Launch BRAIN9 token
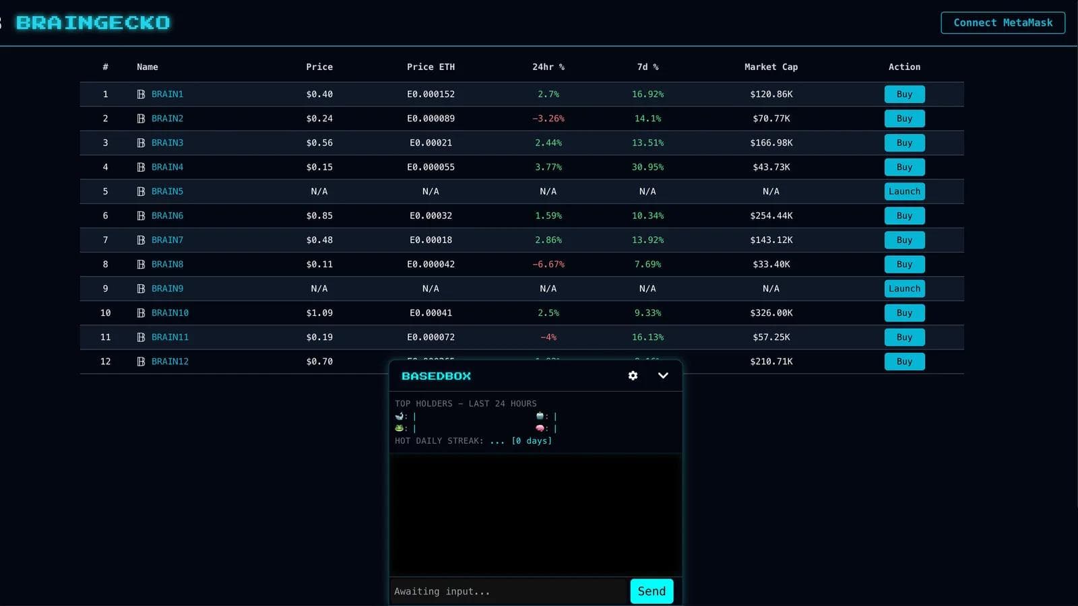 point(904,288)
